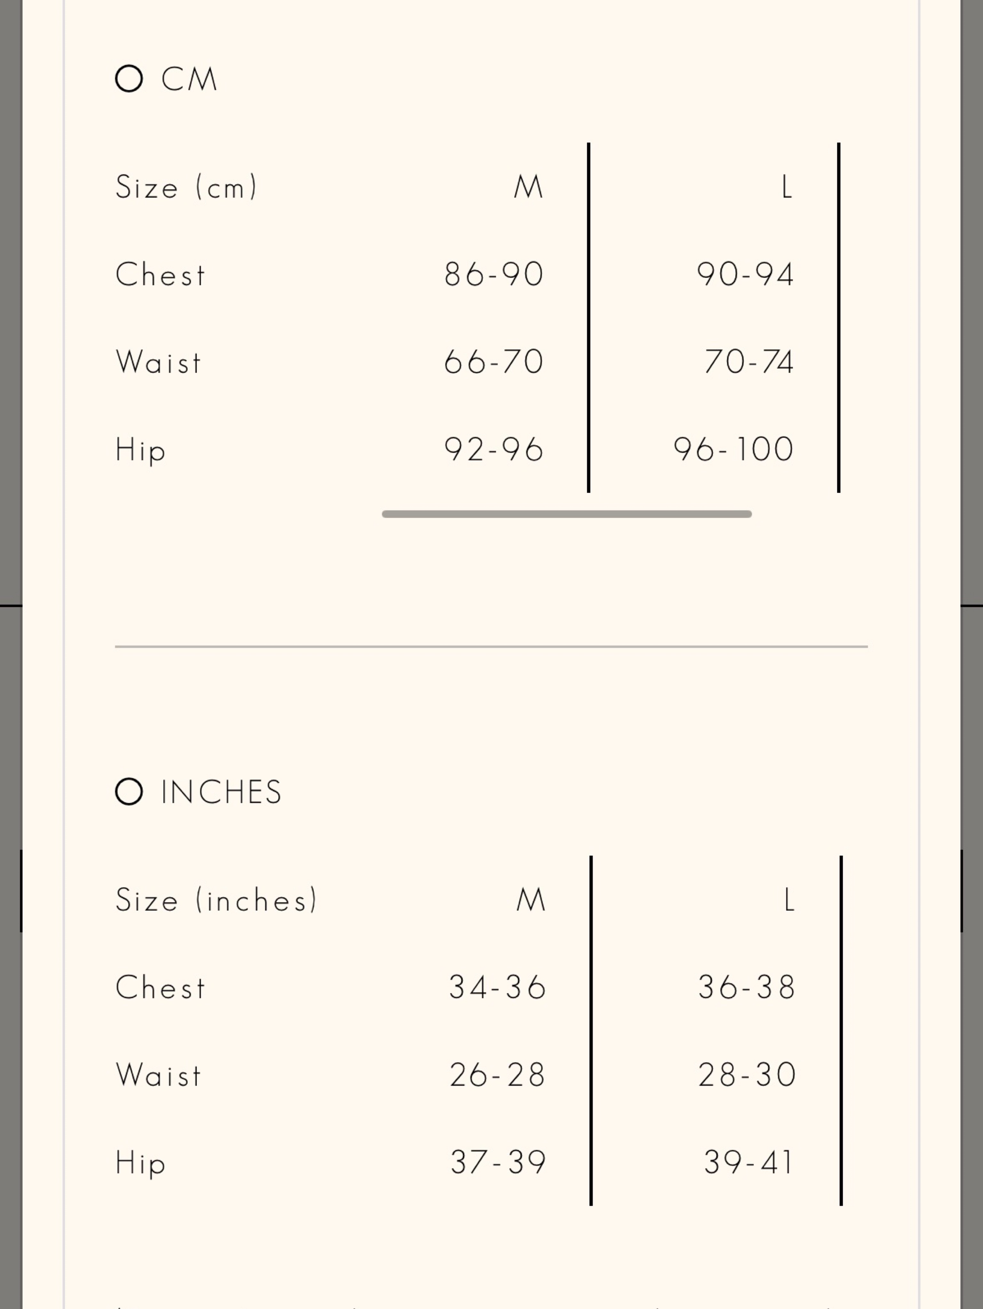Click the Hip 96-100 cell
983x1309 pixels.
[734, 449]
